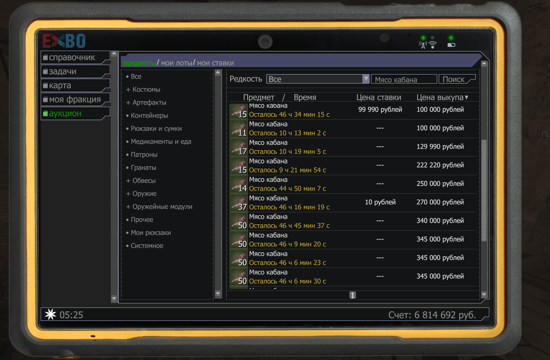Click the auction panel scrollbar thumb
The height and width of the screenshot is (360, 550).
click(x=484, y=190)
